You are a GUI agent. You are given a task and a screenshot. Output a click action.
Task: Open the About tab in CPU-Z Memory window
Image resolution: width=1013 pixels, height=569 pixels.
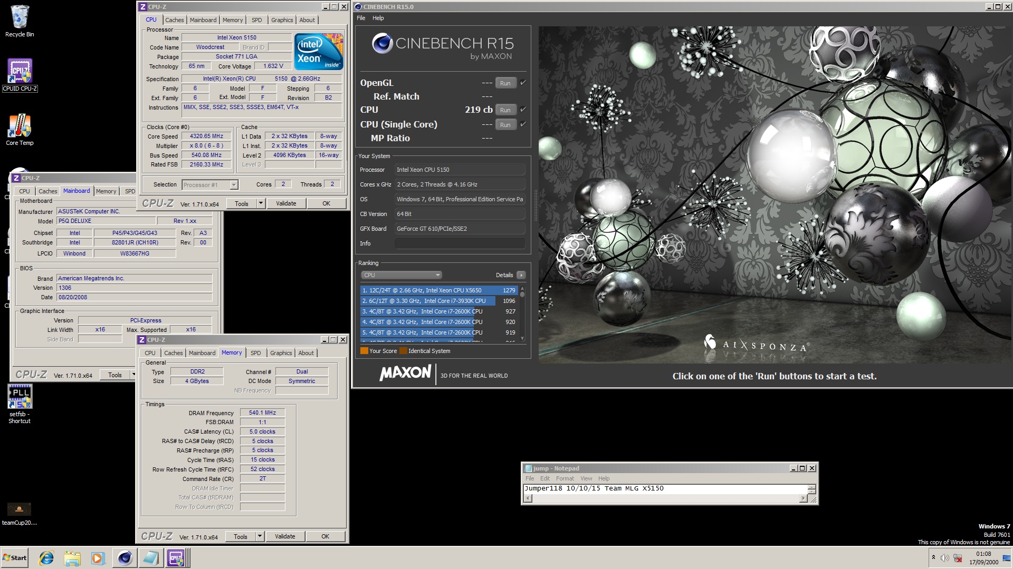(x=306, y=353)
